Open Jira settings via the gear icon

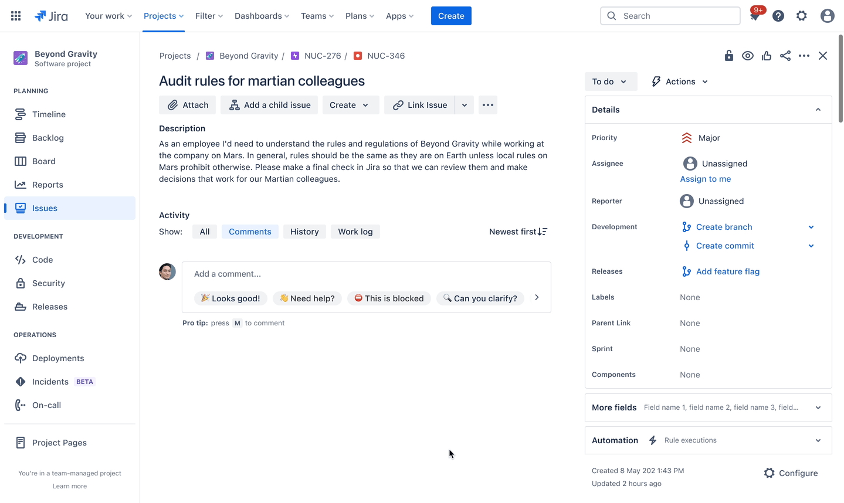pyautogui.click(x=801, y=16)
